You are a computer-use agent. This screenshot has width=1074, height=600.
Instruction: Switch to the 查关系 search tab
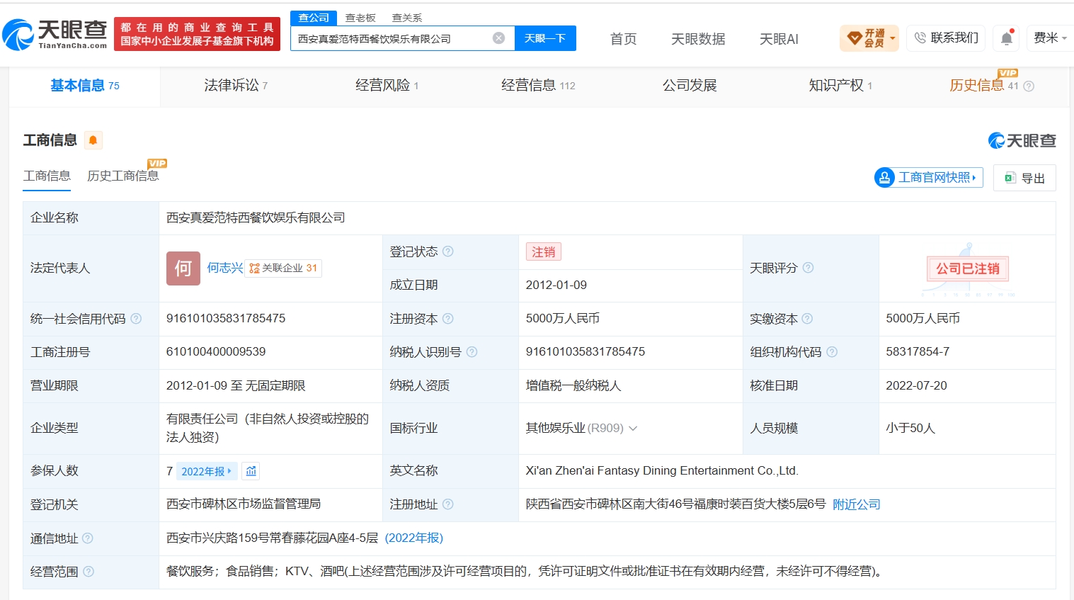point(407,18)
